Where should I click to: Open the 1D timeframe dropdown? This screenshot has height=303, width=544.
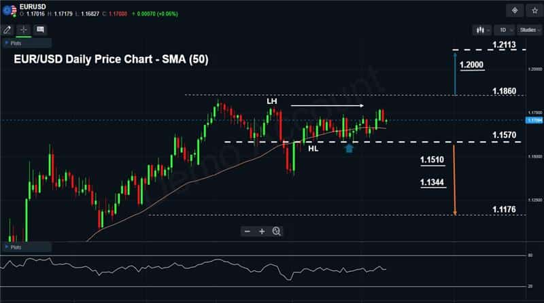pos(504,30)
